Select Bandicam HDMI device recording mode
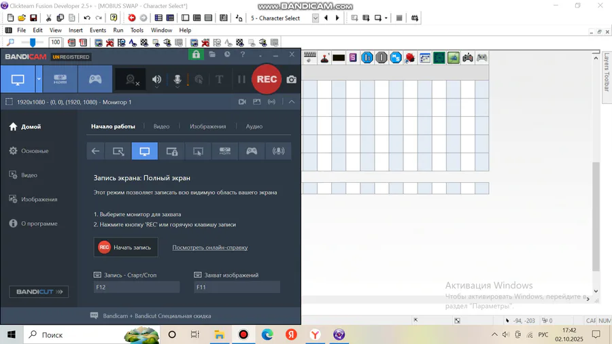612x344 pixels. [x=60, y=79]
